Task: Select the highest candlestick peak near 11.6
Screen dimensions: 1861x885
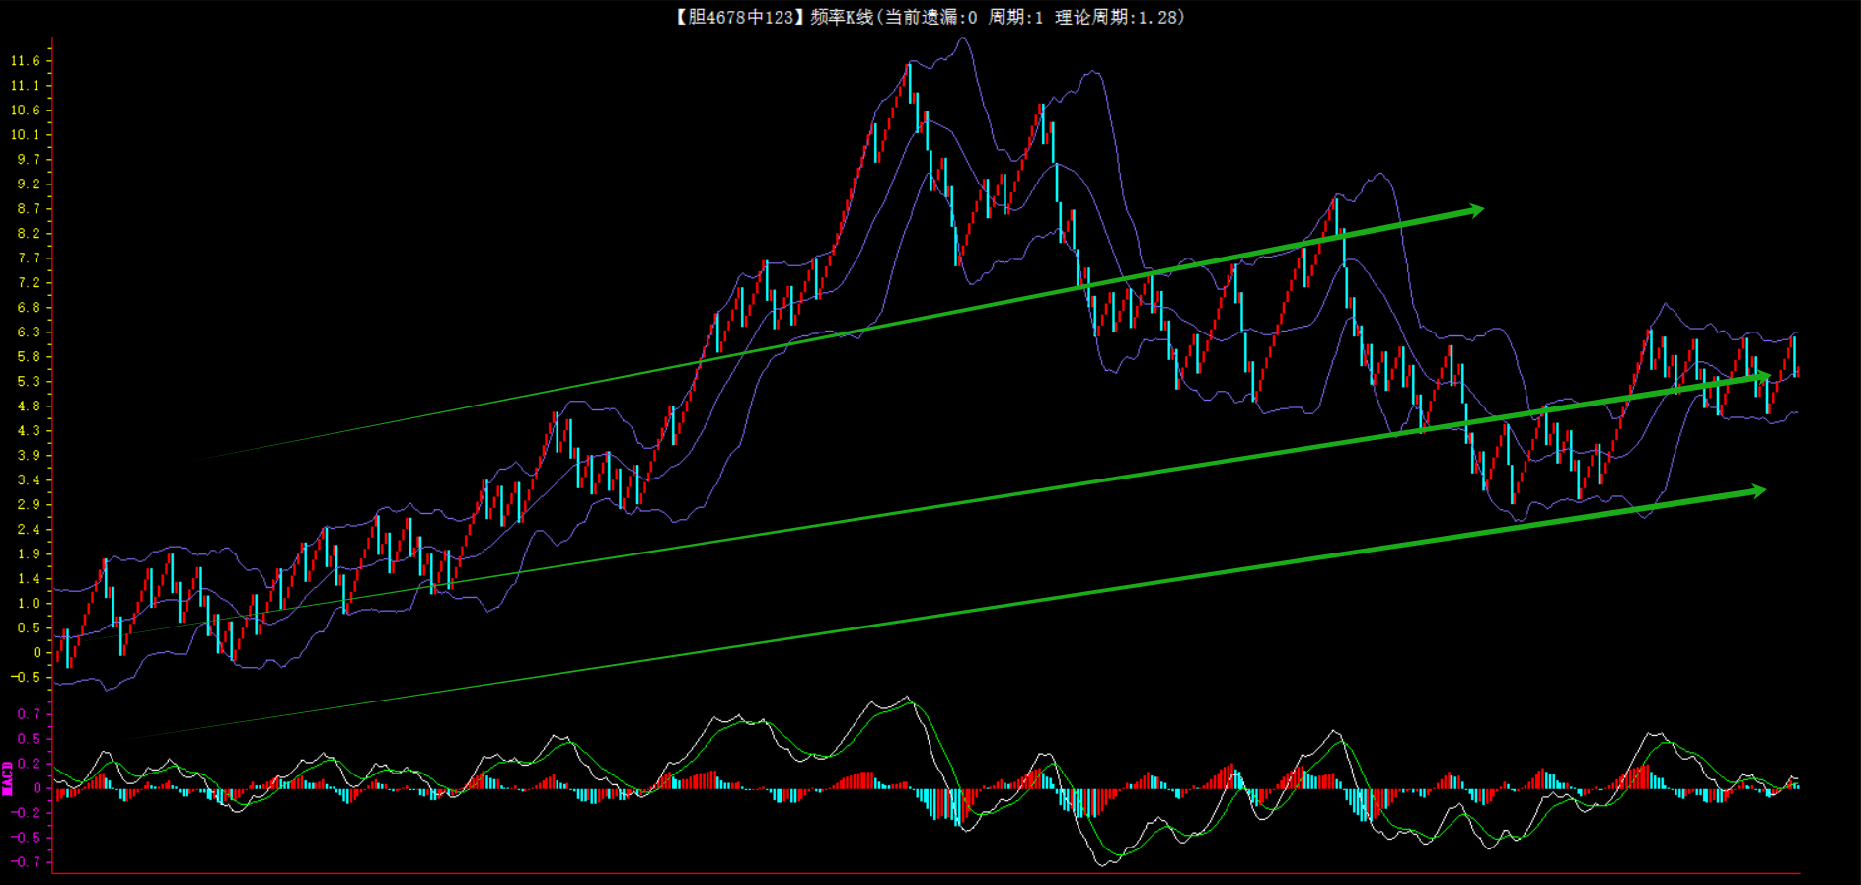Action: click(x=909, y=67)
